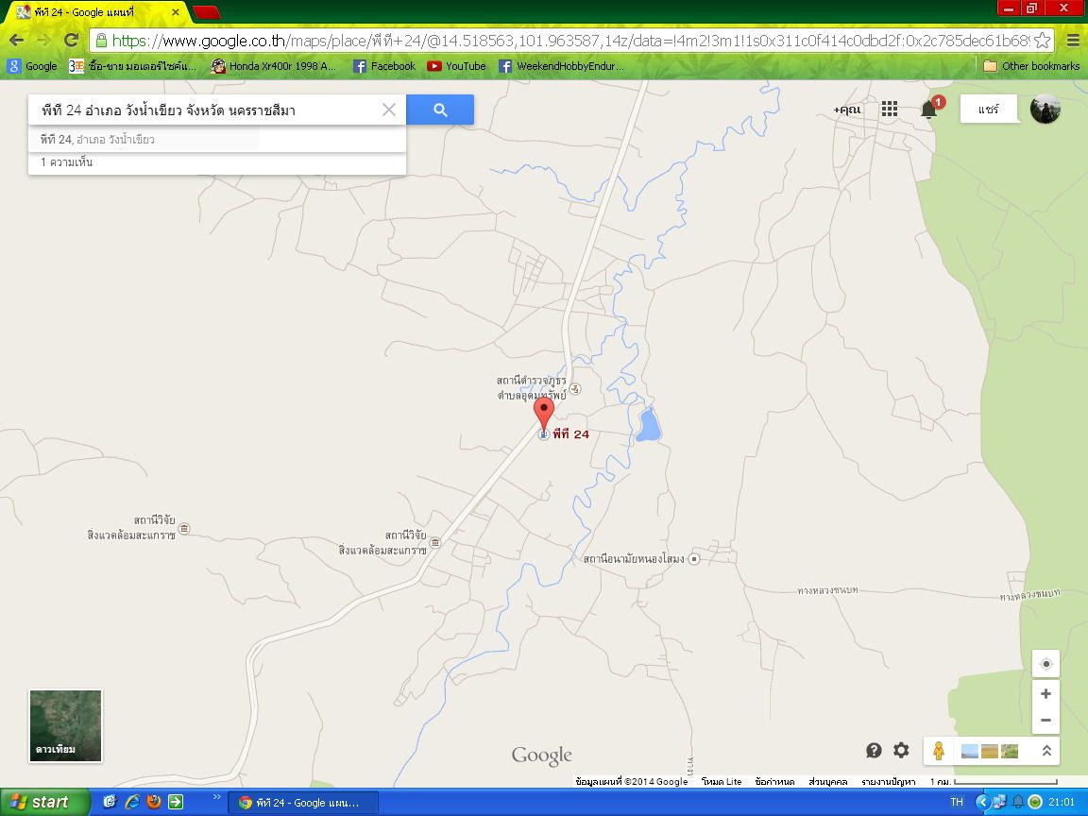Select the Street View pegman
1088x816 pixels.
(x=938, y=751)
